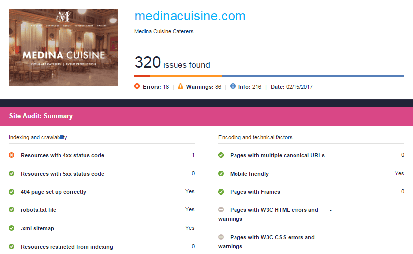Click the value 1 for 4xx status code
Viewport: 413px width, 254px height.
[193, 155]
